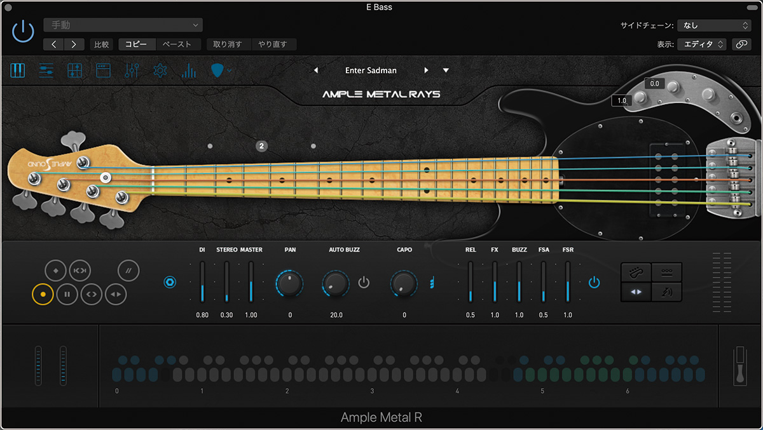This screenshot has height=430, width=763.
Task: Adjust the MASTER volume slider
Action: pyautogui.click(x=251, y=281)
